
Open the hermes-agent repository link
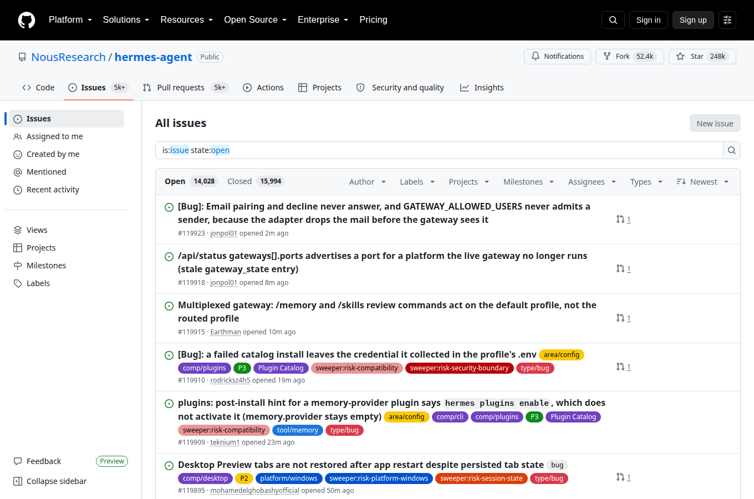tap(154, 57)
